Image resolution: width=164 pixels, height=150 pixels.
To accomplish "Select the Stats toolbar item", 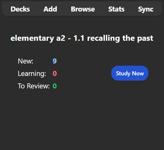I will point(116,9).
